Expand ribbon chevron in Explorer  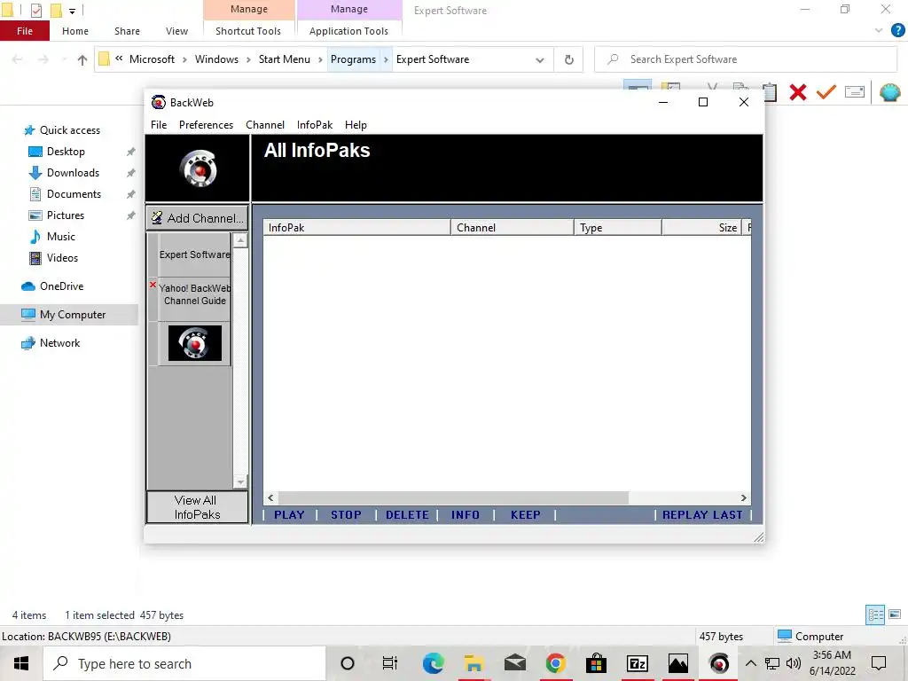click(x=879, y=31)
